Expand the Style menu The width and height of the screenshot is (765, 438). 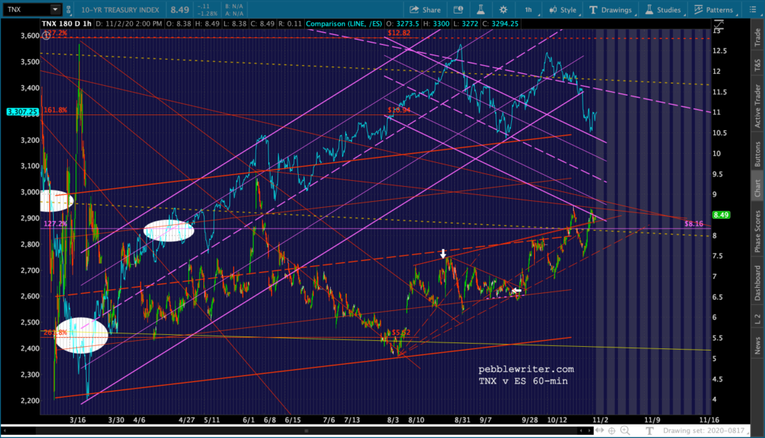pyautogui.click(x=563, y=10)
